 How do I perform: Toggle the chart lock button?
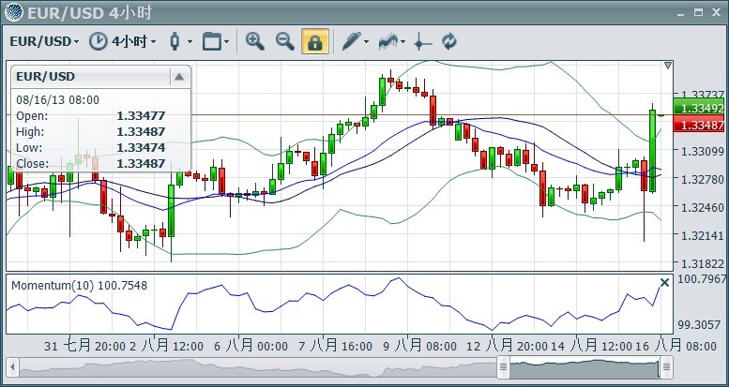(315, 41)
